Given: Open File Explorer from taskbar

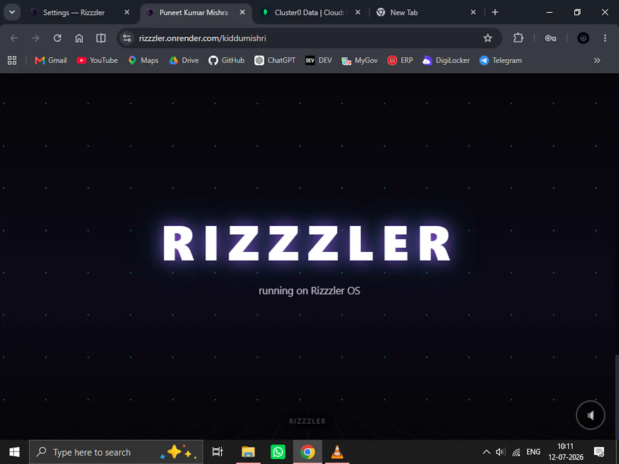Looking at the screenshot, I should pos(248,452).
